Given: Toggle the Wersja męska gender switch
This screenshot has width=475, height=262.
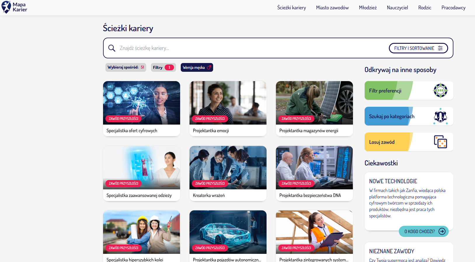Looking at the screenshot, I should 197,67.
